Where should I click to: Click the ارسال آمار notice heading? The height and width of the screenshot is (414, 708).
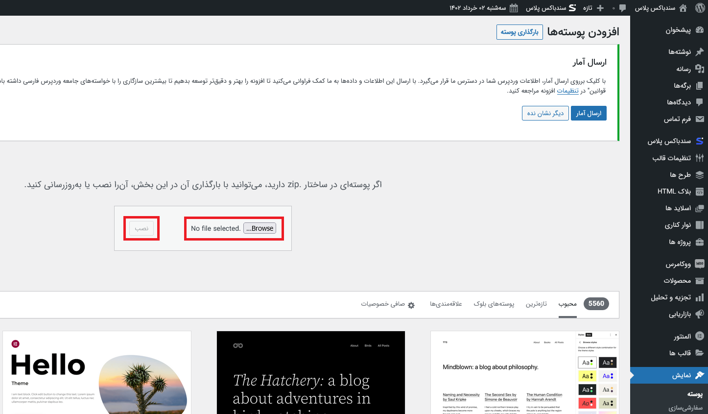tap(590, 62)
